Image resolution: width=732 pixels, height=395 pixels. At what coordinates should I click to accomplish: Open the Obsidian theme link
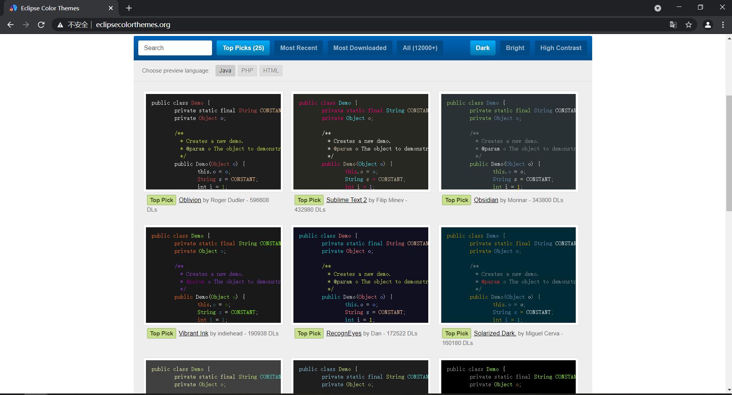point(486,200)
